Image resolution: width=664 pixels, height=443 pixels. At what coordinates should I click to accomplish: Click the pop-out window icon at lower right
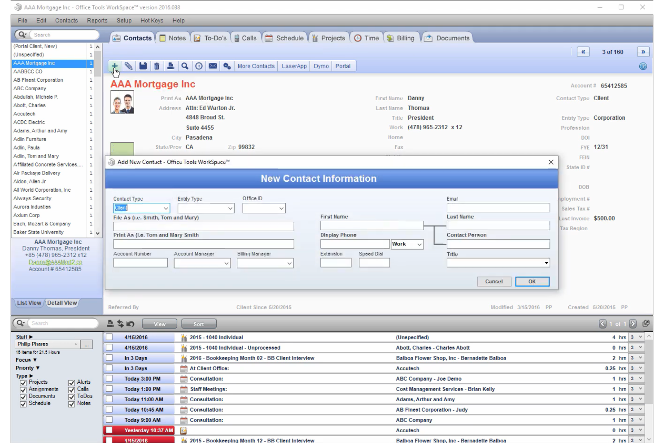click(646, 323)
